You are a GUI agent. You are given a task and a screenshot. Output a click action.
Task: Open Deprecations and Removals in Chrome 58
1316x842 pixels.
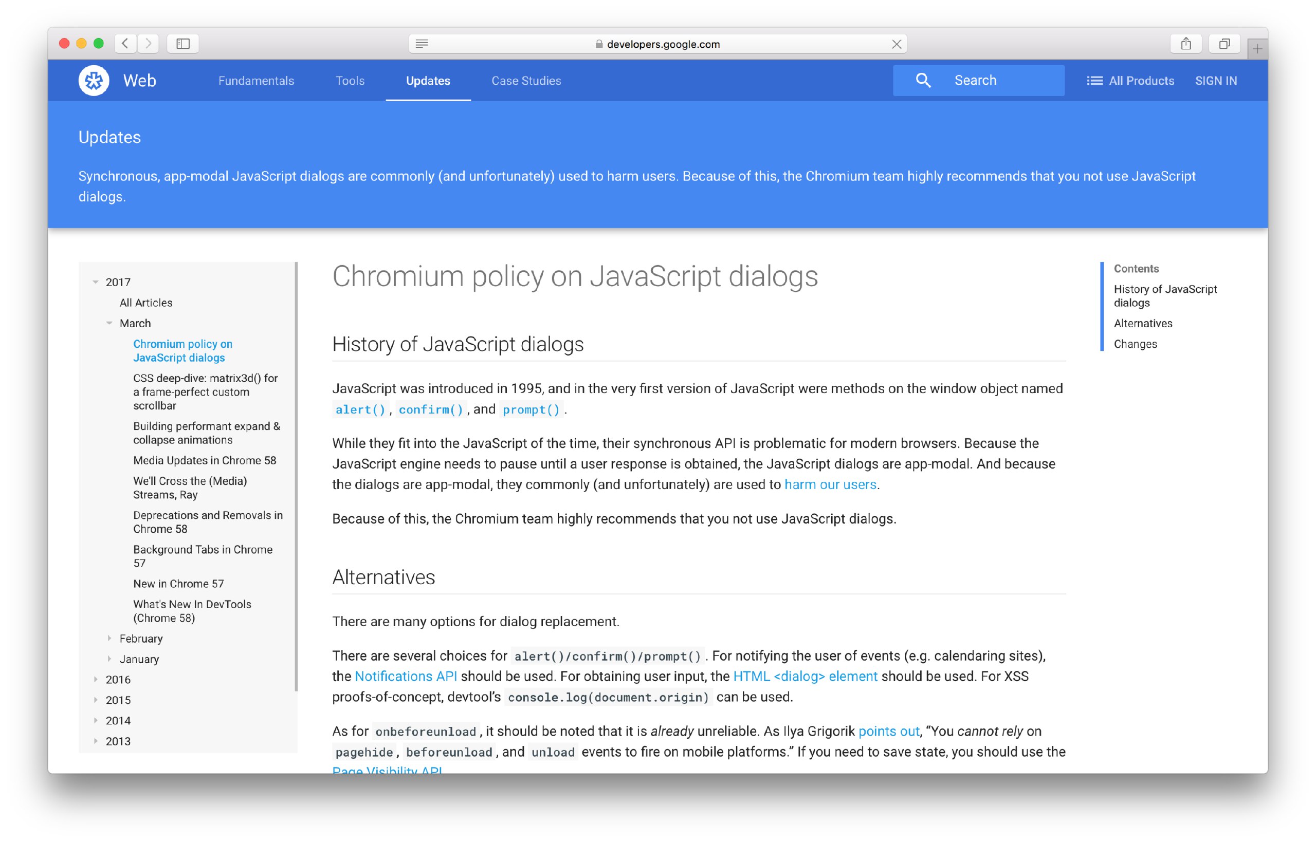click(208, 521)
